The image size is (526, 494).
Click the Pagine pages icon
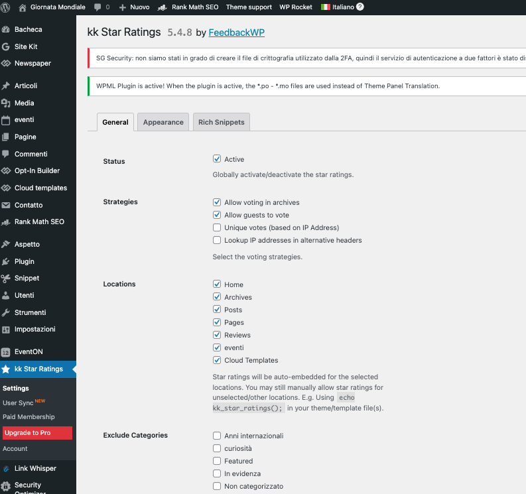click(5, 137)
